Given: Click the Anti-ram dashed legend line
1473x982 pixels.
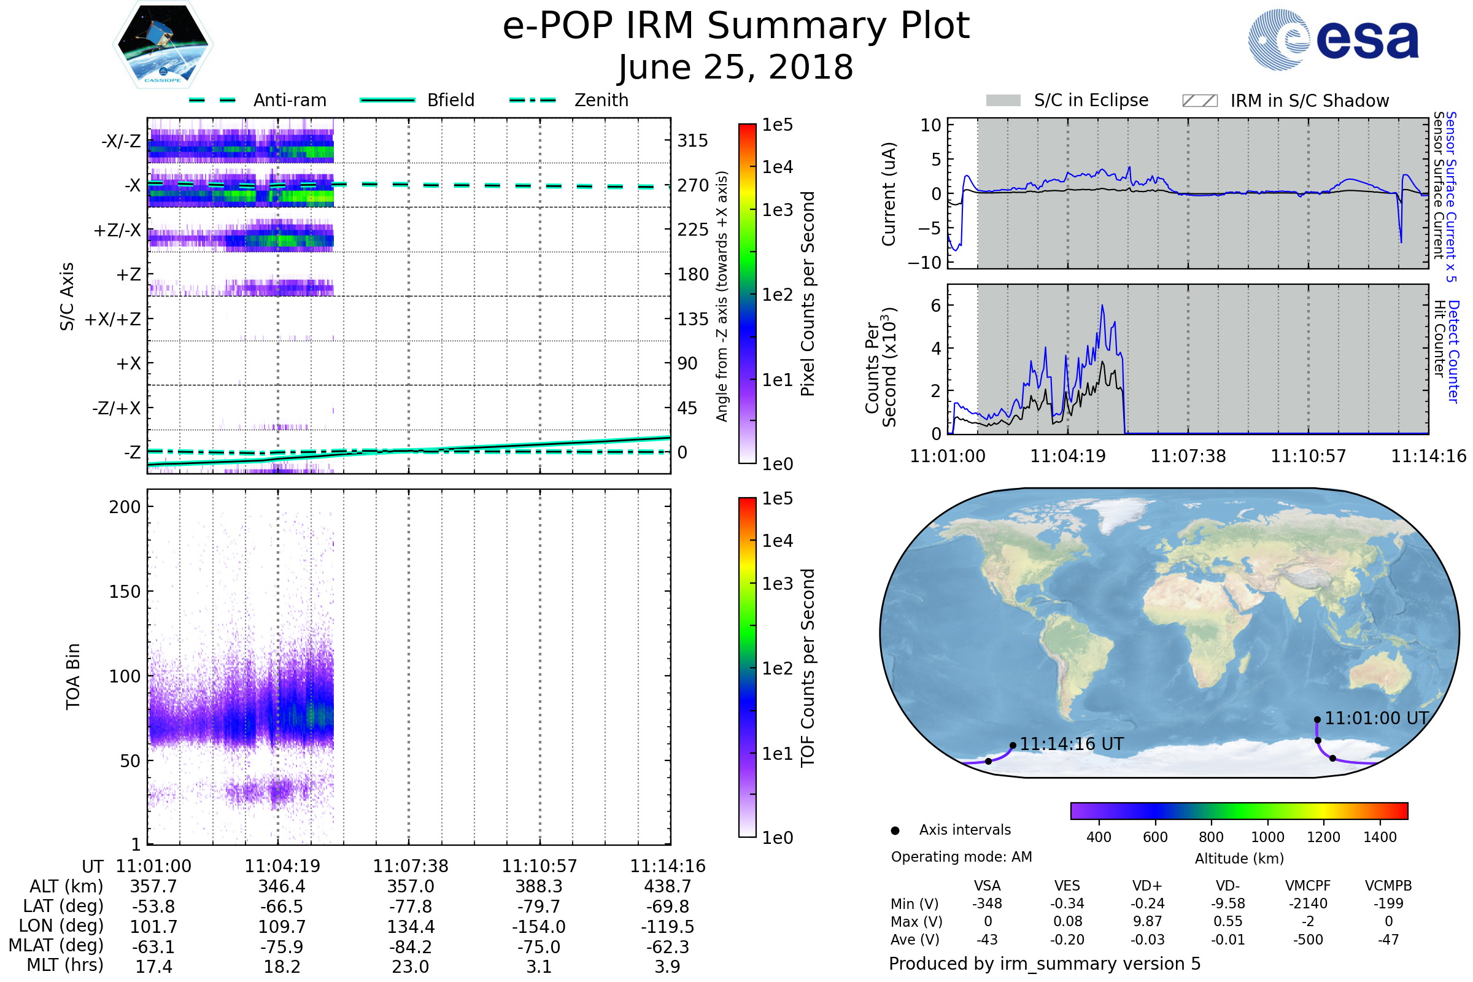Looking at the screenshot, I should pyautogui.click(x=212, y=100).
